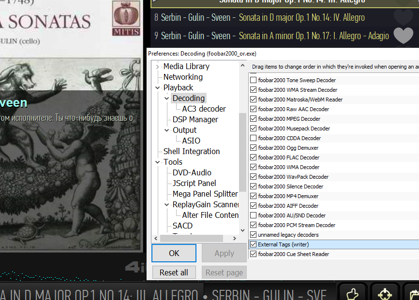Check the foobar2000 CDDA Decoder box
This screenshot has height=300, width=419.
point(253,138)
